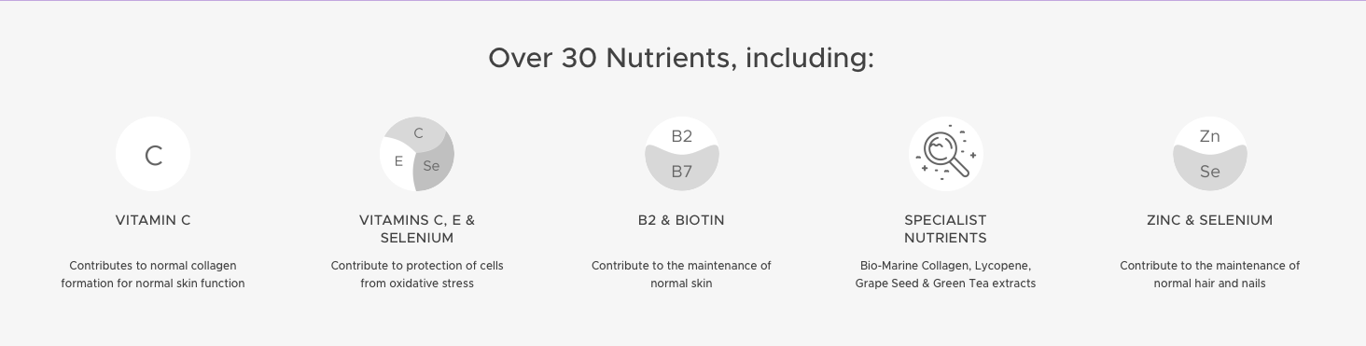Click the oxidative stress protection description
The width and height of the screenshot is (1366, 346).
pos(417,274)
